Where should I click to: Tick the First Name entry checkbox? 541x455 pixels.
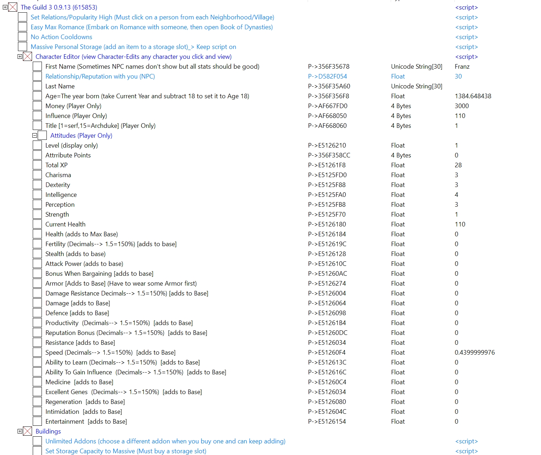37,66
